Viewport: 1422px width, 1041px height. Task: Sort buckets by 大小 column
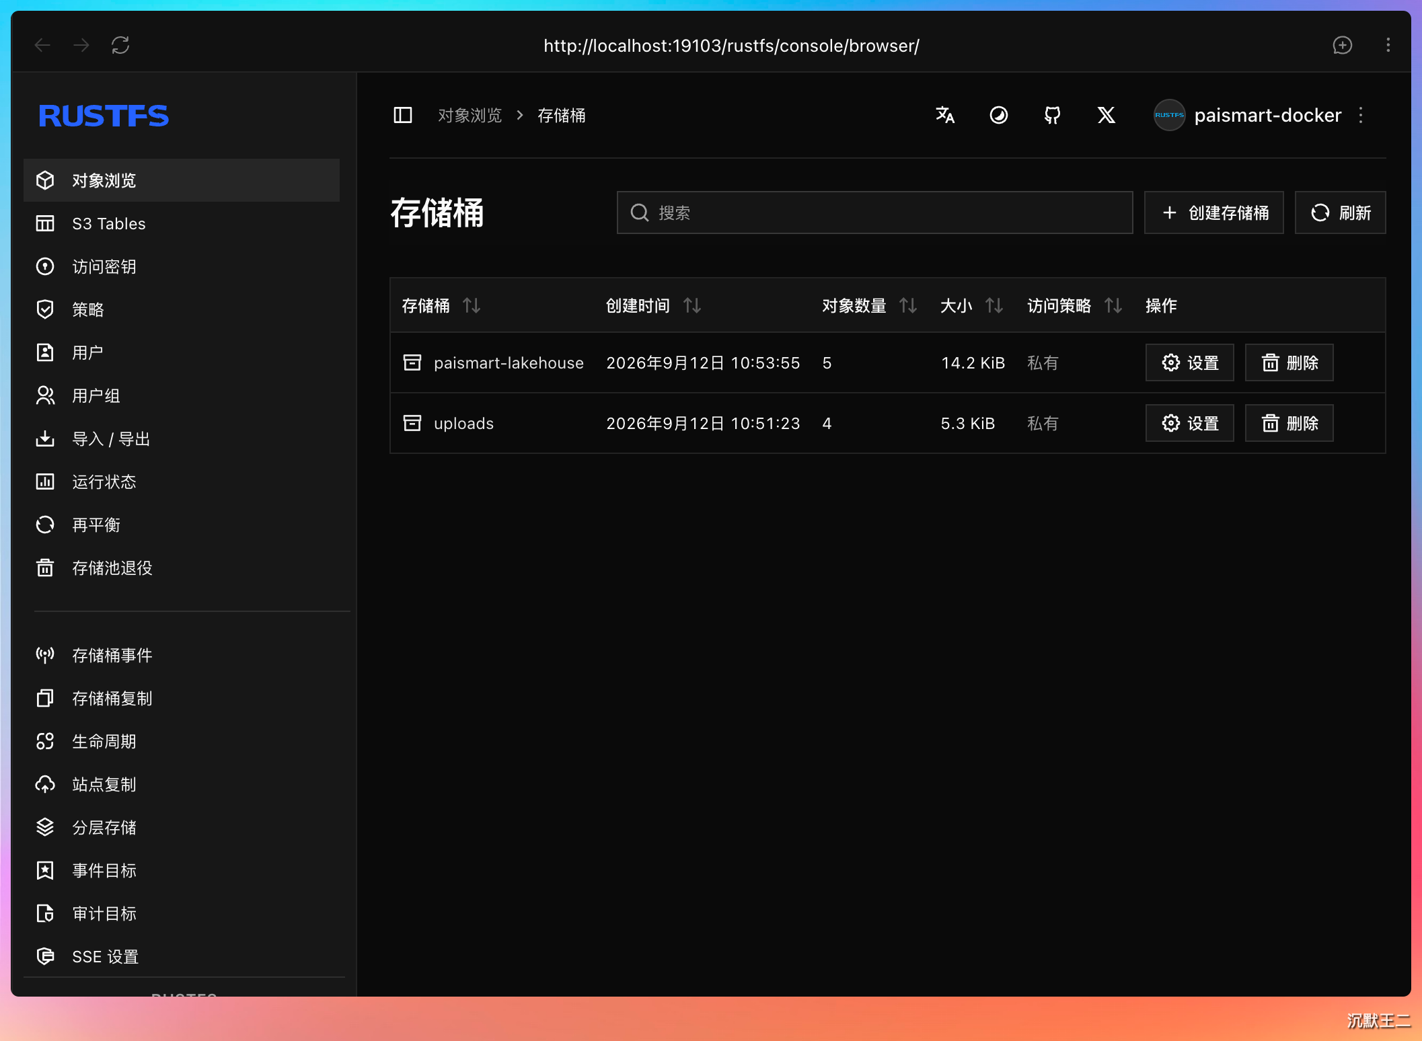(994, 306)
